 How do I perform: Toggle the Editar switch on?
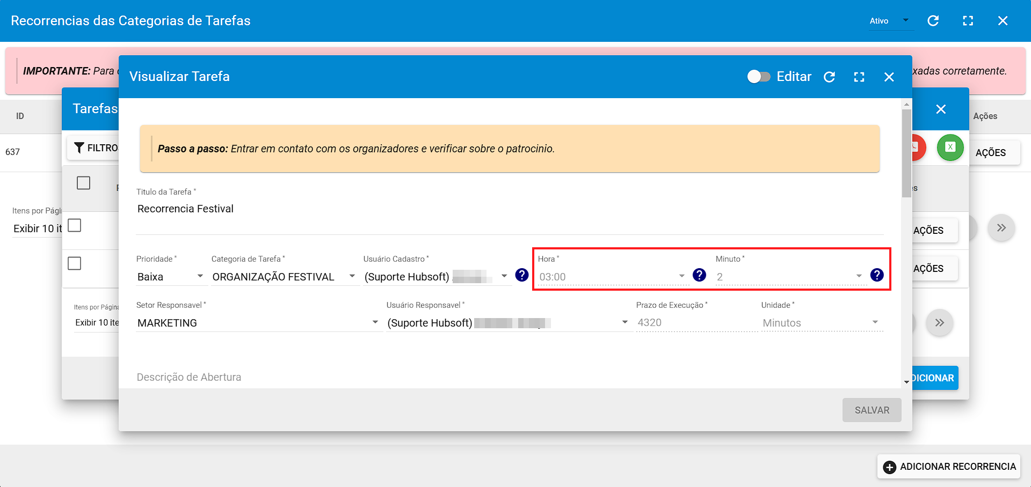coord(758,77)
